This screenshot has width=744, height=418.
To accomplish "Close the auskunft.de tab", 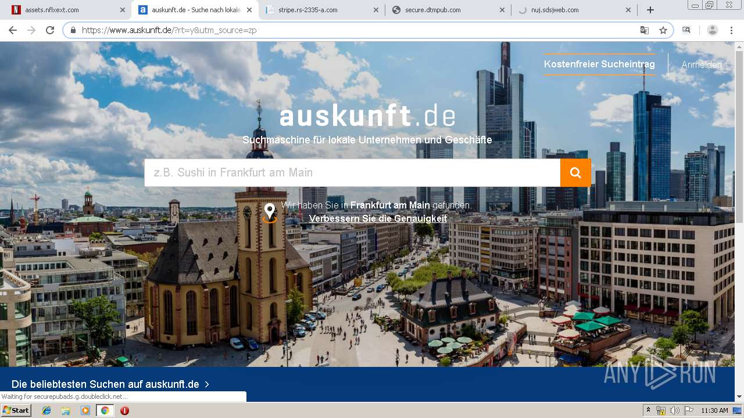I will pos(249,10).
